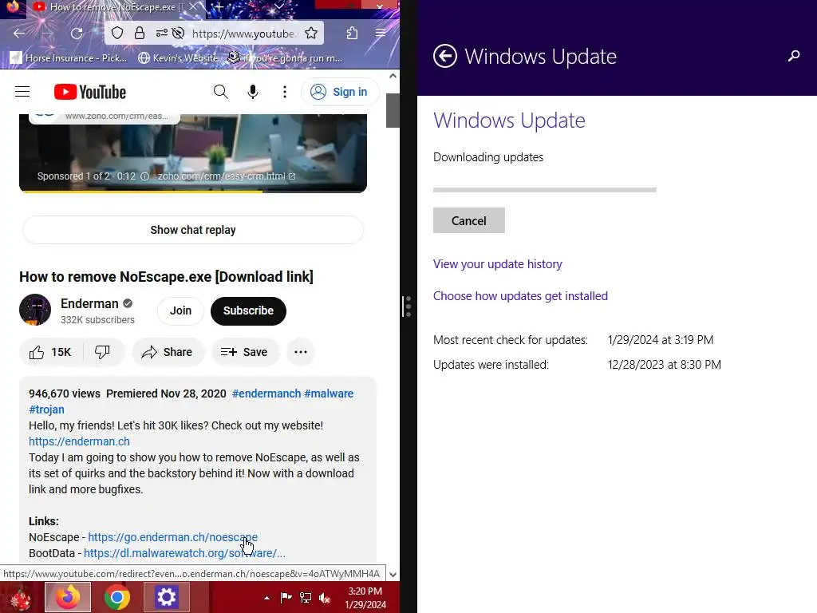Go back from Windows Update
The height and width of the screenshot is (613, 817).
pyautogui.click(x=445, y=56)
